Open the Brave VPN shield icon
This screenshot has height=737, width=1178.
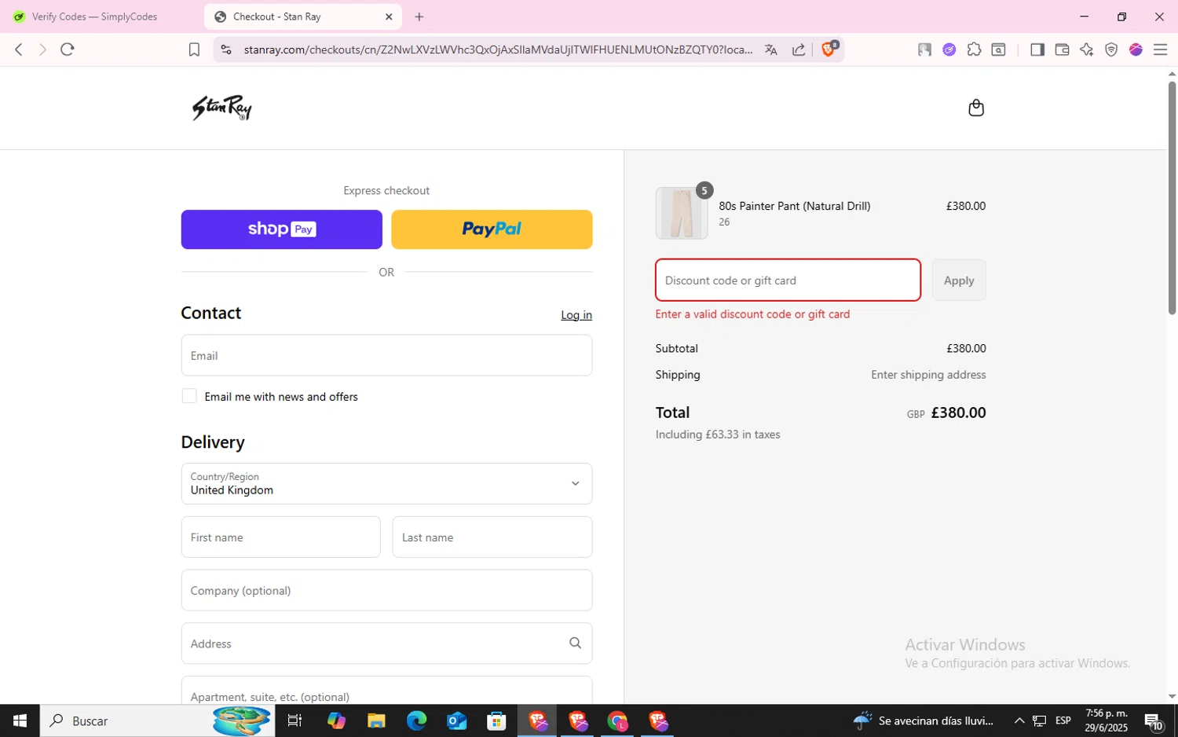(x=1111, y=49)
